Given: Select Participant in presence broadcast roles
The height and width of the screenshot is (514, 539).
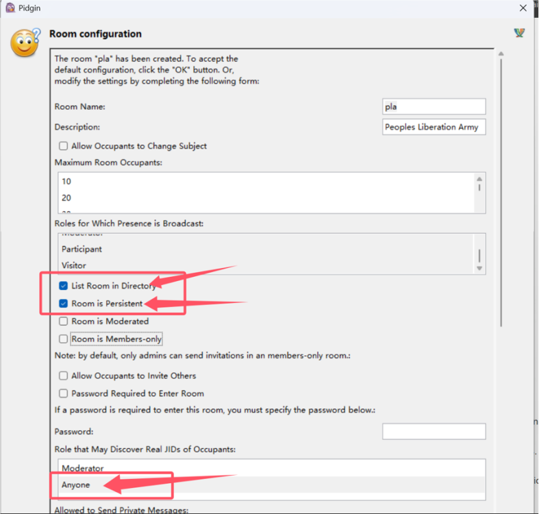Looking at the screenshot, I should (82, 249).
